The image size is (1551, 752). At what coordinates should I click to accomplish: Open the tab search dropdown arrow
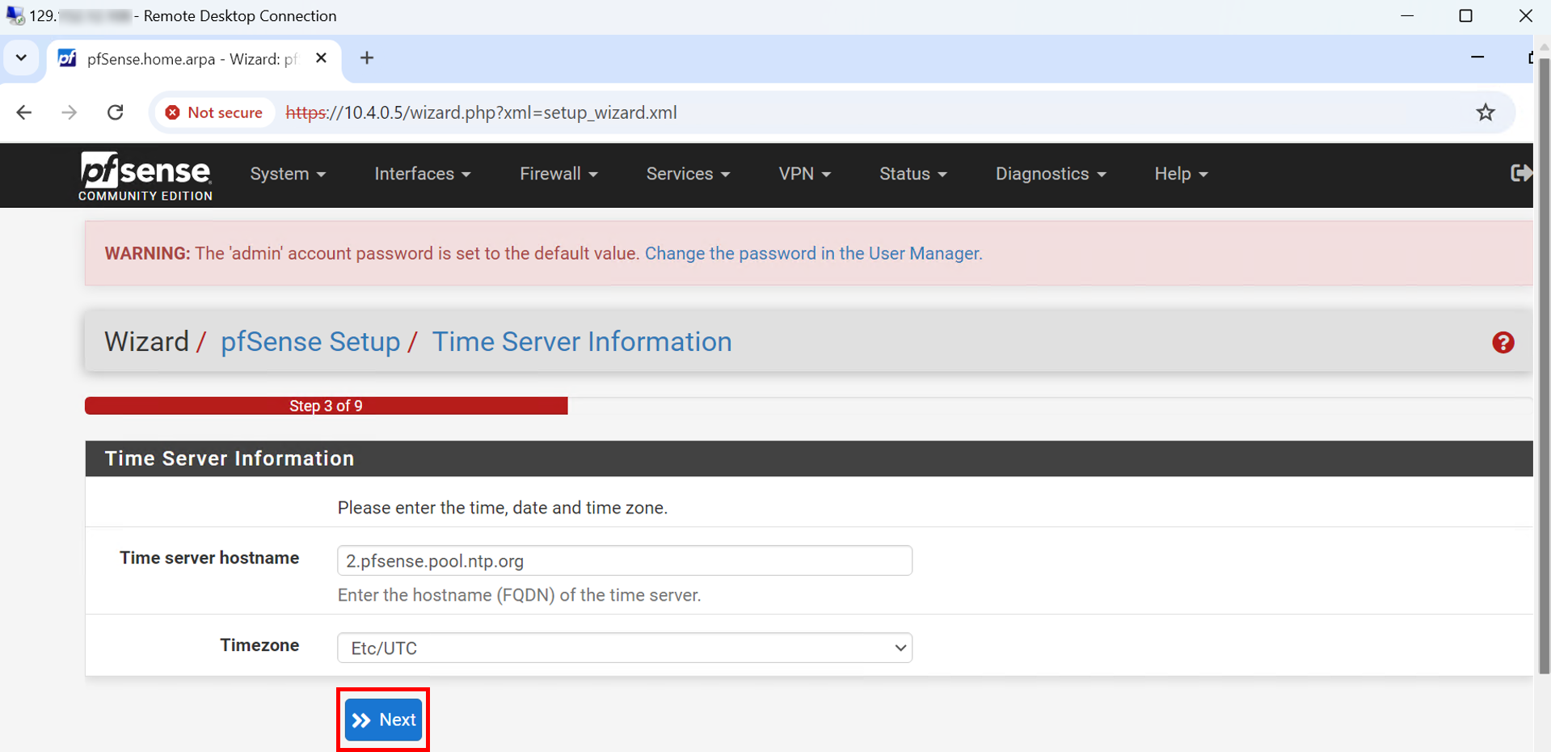21,58
